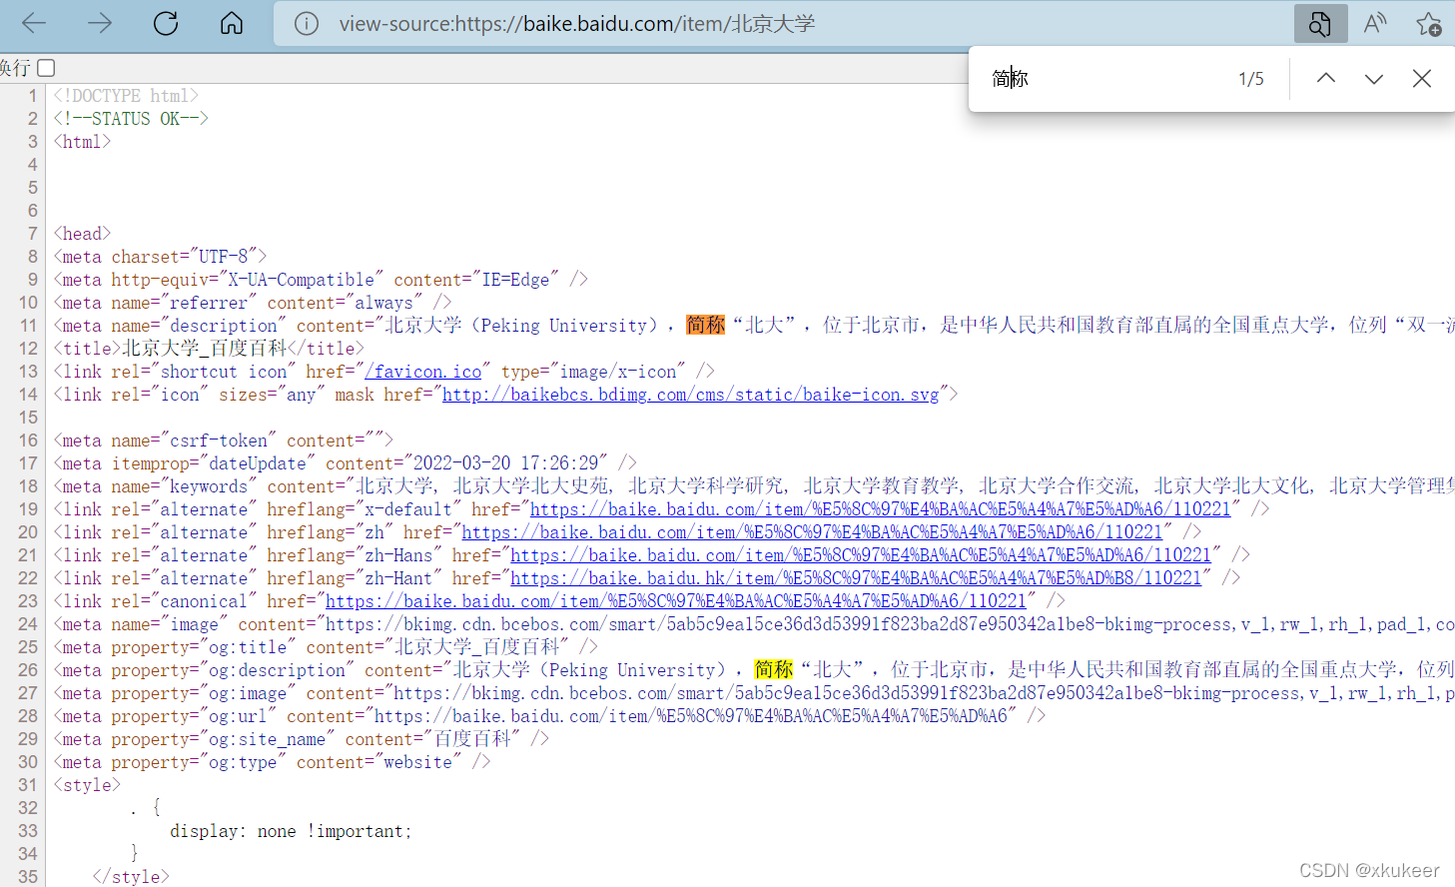
Task: Click the find on page icon
Action: tap(1320, 23)
